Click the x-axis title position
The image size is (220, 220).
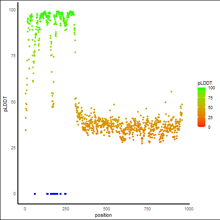coord(103,215)
